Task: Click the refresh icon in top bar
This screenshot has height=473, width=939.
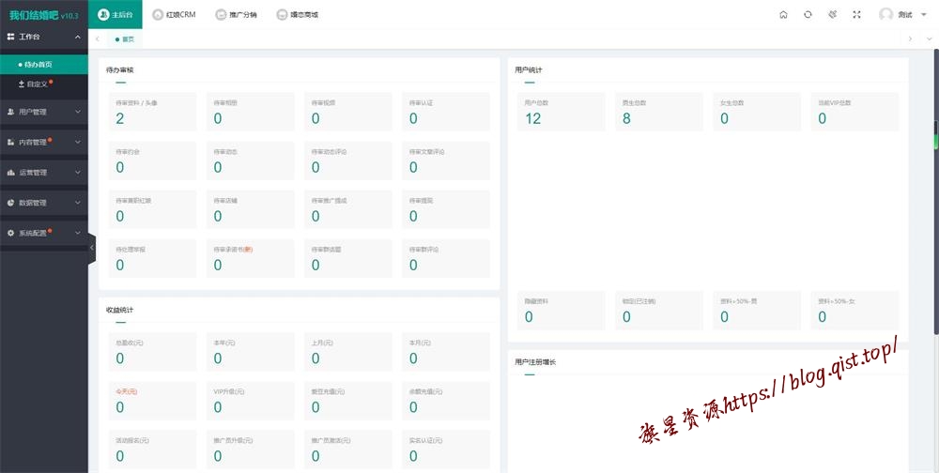Action: 808,15
